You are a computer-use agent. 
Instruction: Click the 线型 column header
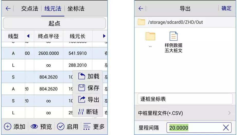pos(13,36)
